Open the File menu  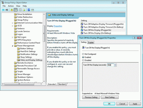point(4,6)
